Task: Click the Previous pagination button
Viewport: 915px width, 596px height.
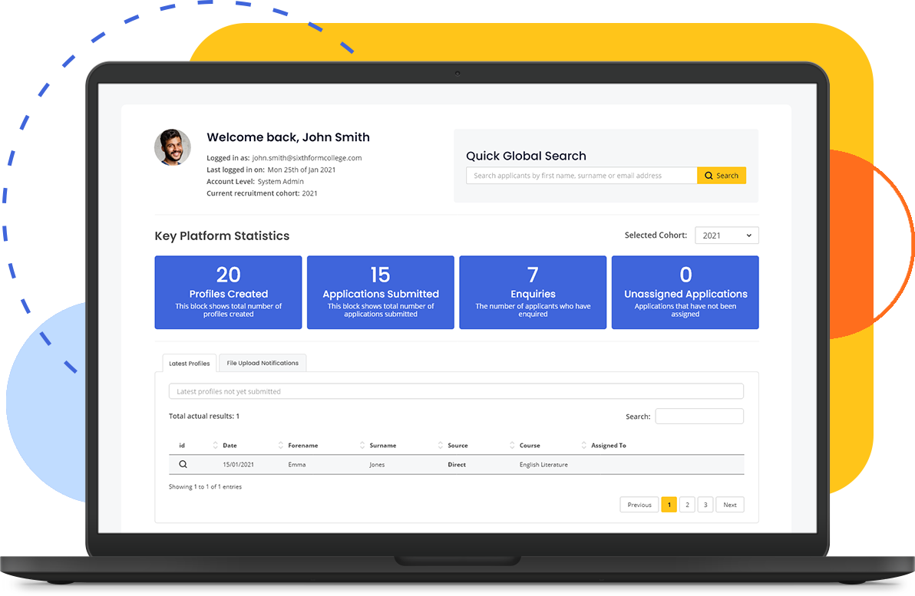Action: point(639,505)
